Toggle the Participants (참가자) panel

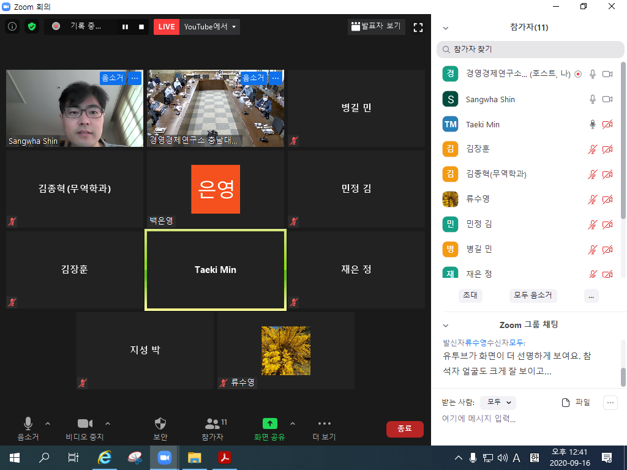(213, 423)
